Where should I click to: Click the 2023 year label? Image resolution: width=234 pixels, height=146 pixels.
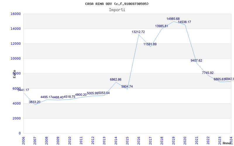[x=220, y=140]
